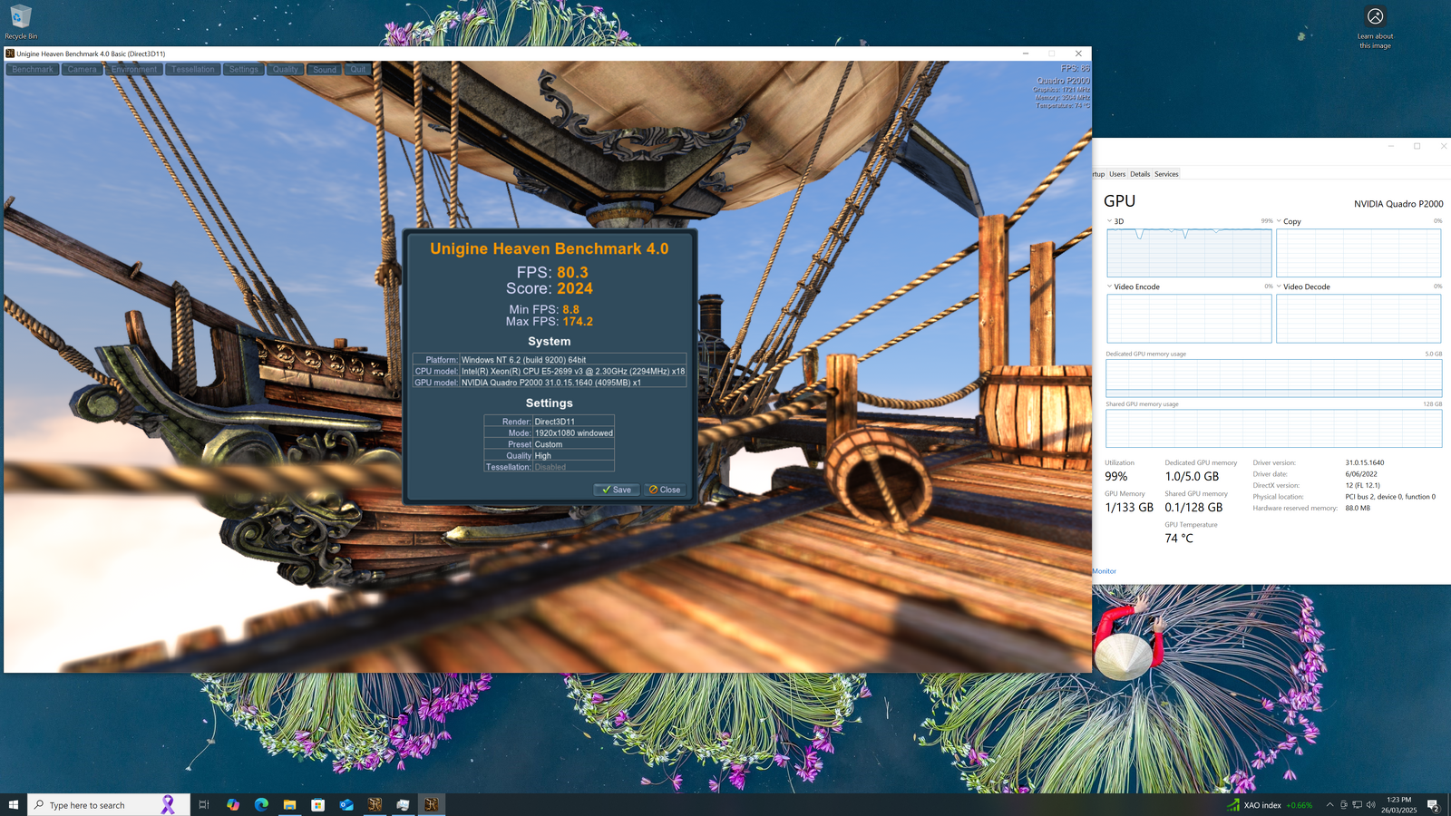This screenshot has width=1451, height=816.
Task: Click the Driver version '31.0.15.1640' value
Action: [1365, 462]
